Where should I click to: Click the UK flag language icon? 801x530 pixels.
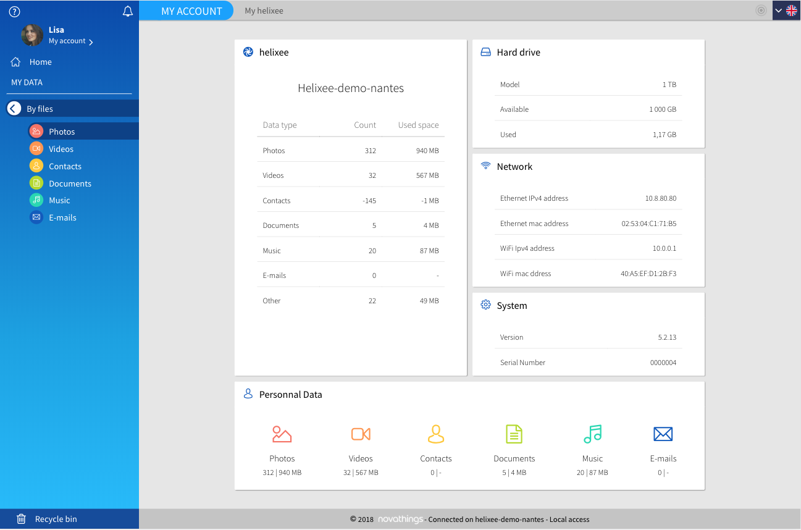[791, 11]
